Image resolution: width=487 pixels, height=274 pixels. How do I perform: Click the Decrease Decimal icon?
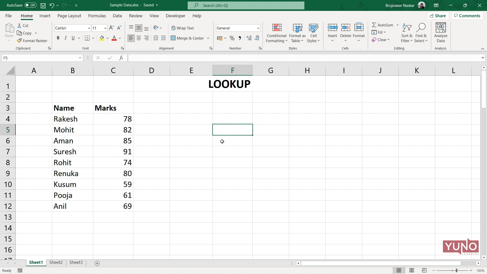coord(257,38)
